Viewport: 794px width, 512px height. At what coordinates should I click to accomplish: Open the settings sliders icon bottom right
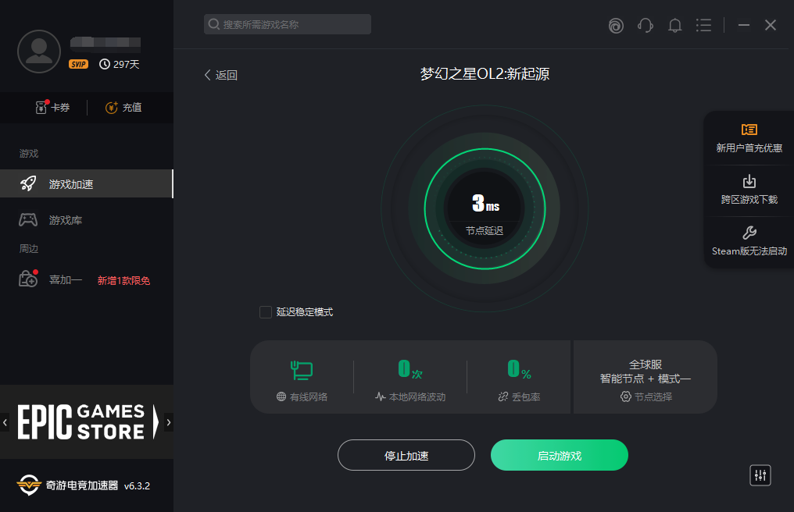(x=760, y=475)
